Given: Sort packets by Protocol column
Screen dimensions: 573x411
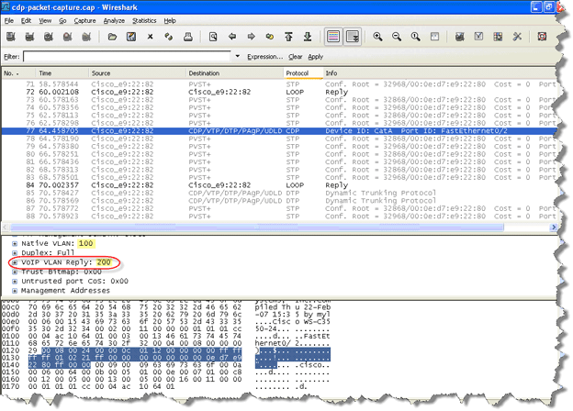Looking at the screenshot, I should pos(303,73).
